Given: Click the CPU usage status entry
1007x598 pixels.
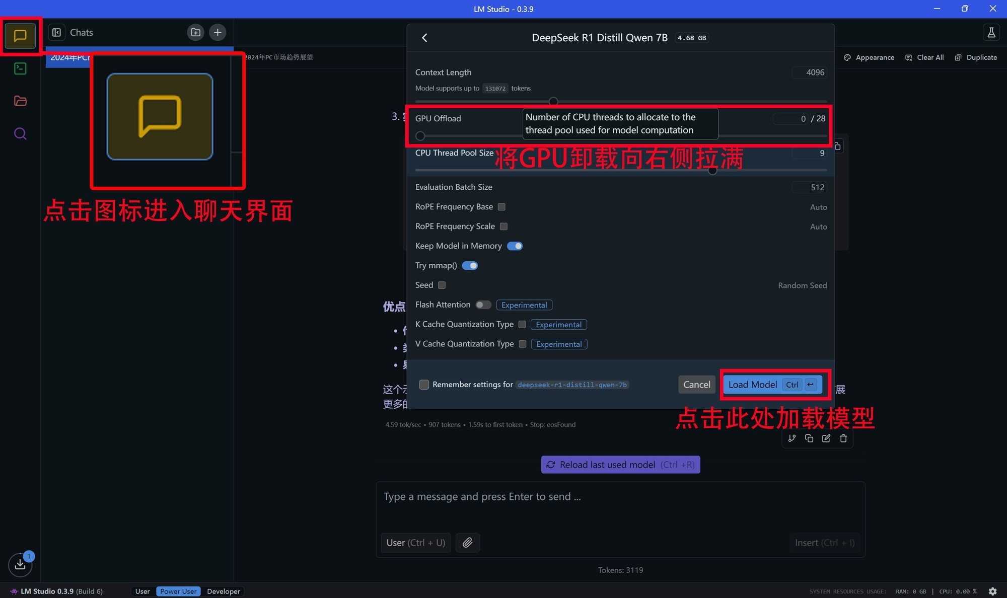Looking at the screenshot, I should click(x=958, y=591).
